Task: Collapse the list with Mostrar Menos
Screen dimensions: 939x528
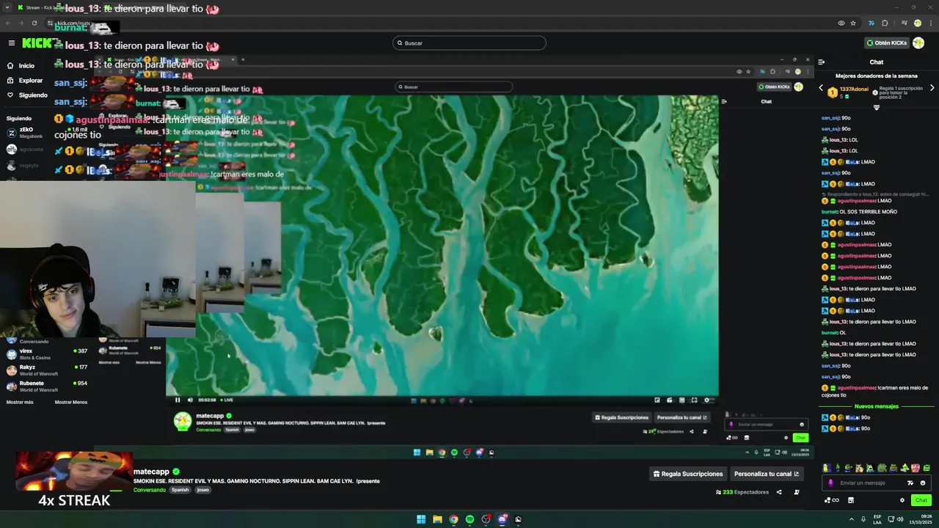Action: (70, 402)
